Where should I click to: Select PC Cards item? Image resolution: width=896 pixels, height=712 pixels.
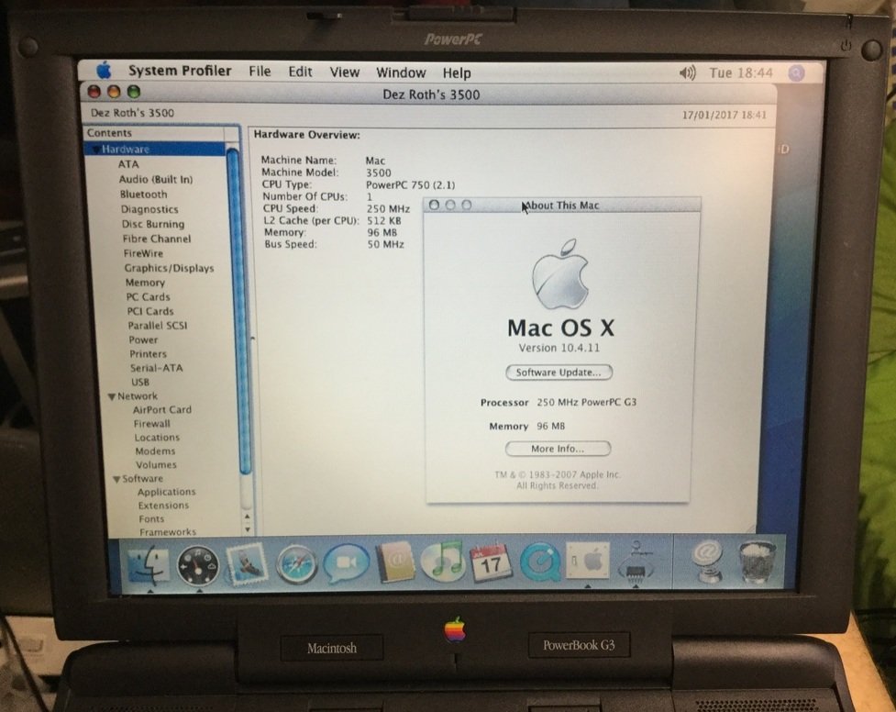(148, 296)
